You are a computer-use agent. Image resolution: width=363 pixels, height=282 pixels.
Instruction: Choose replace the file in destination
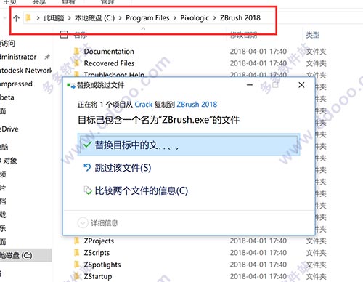point(189,145)
